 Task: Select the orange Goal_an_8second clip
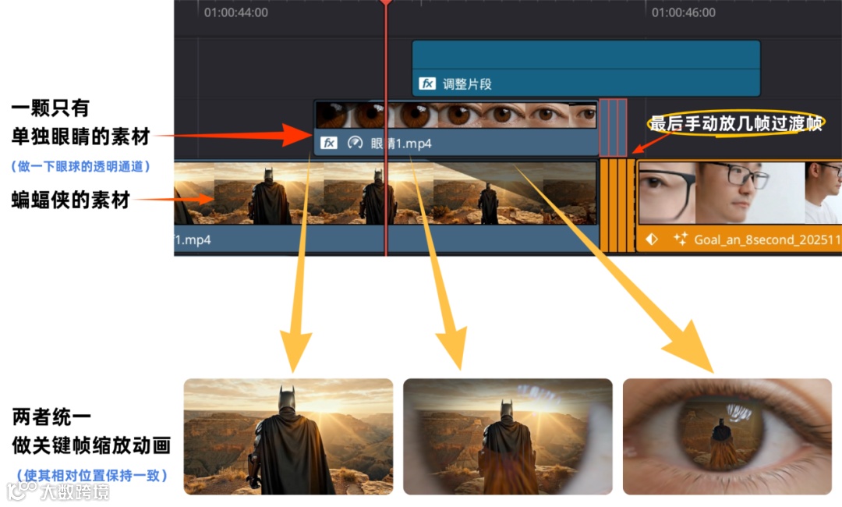[739, 206]
